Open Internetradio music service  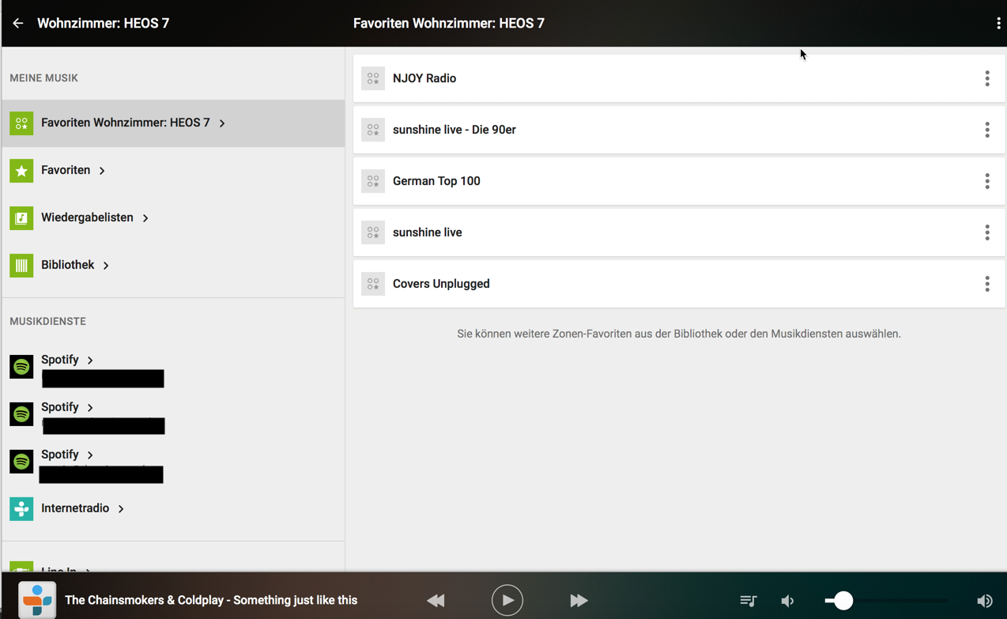(x=75, y=508)
